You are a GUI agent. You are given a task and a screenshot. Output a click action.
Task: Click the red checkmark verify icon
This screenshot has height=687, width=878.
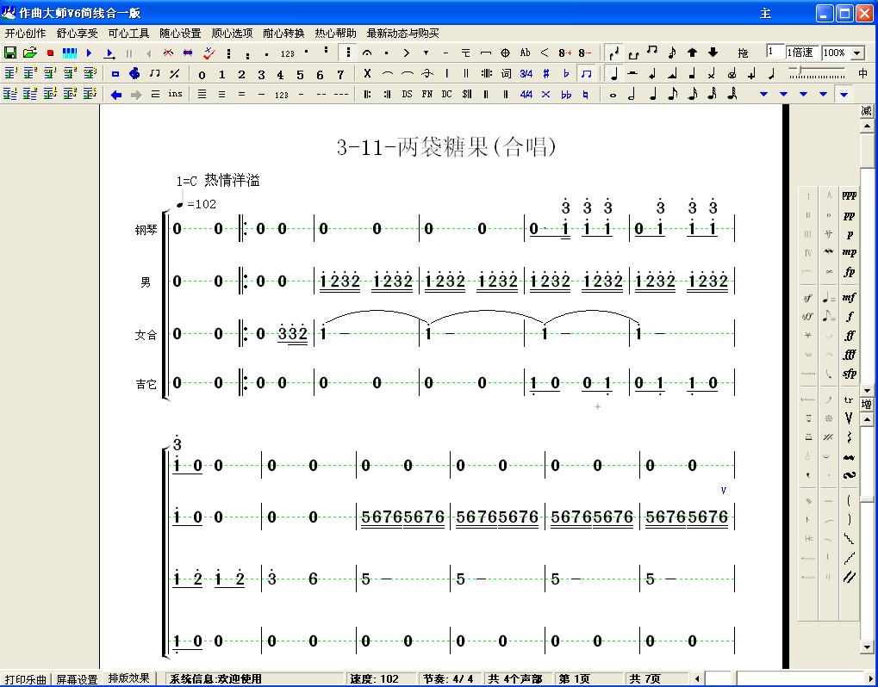point(209,53)
